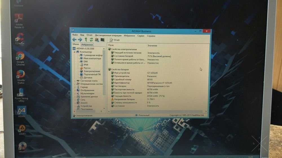Select the IPMI tree item
Image resolution: width=282 pixels, height=158 pixels.
click(x=84, y=65)
